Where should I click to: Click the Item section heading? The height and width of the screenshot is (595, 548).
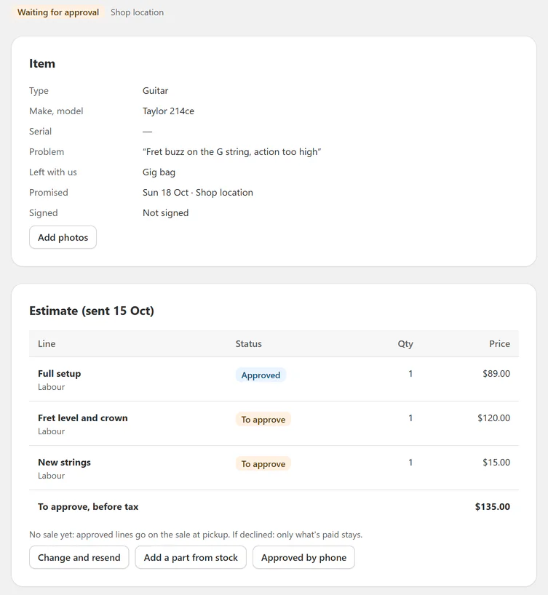42,63
